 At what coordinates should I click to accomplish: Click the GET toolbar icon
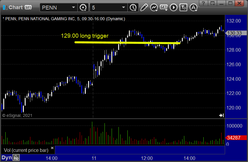point(164,7)
